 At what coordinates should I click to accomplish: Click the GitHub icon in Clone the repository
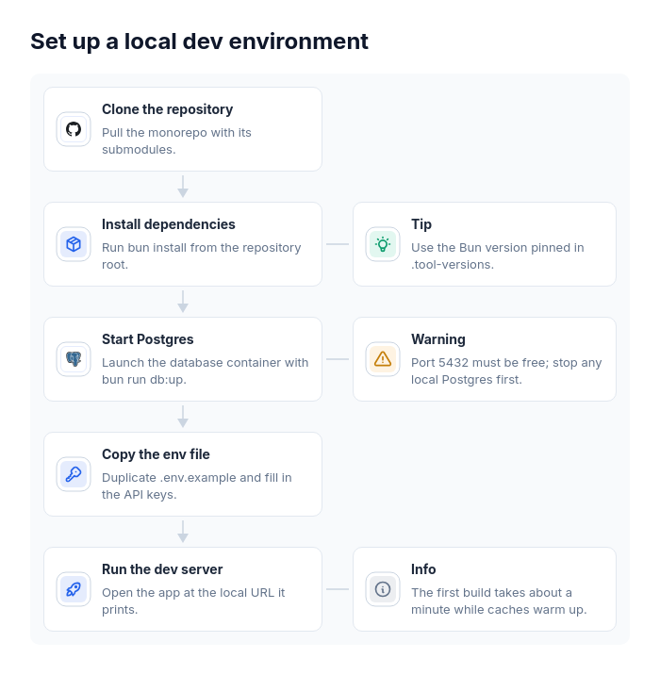coord(74,129)
